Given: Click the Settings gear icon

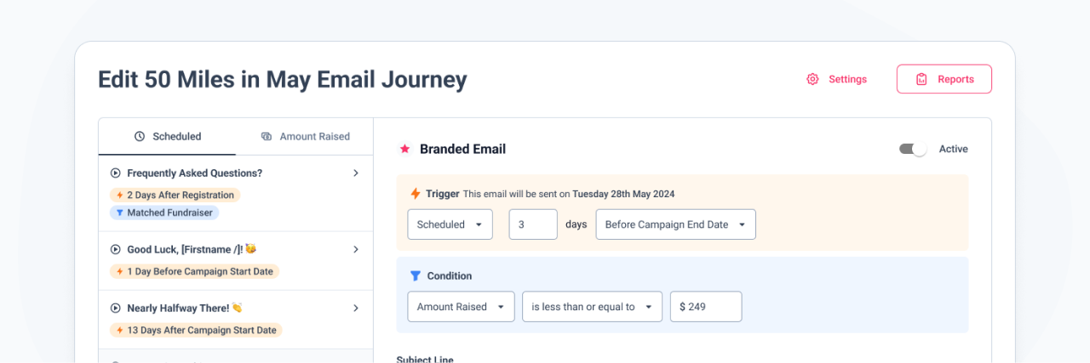Looking at the screenshot, I should pos(812,79).
